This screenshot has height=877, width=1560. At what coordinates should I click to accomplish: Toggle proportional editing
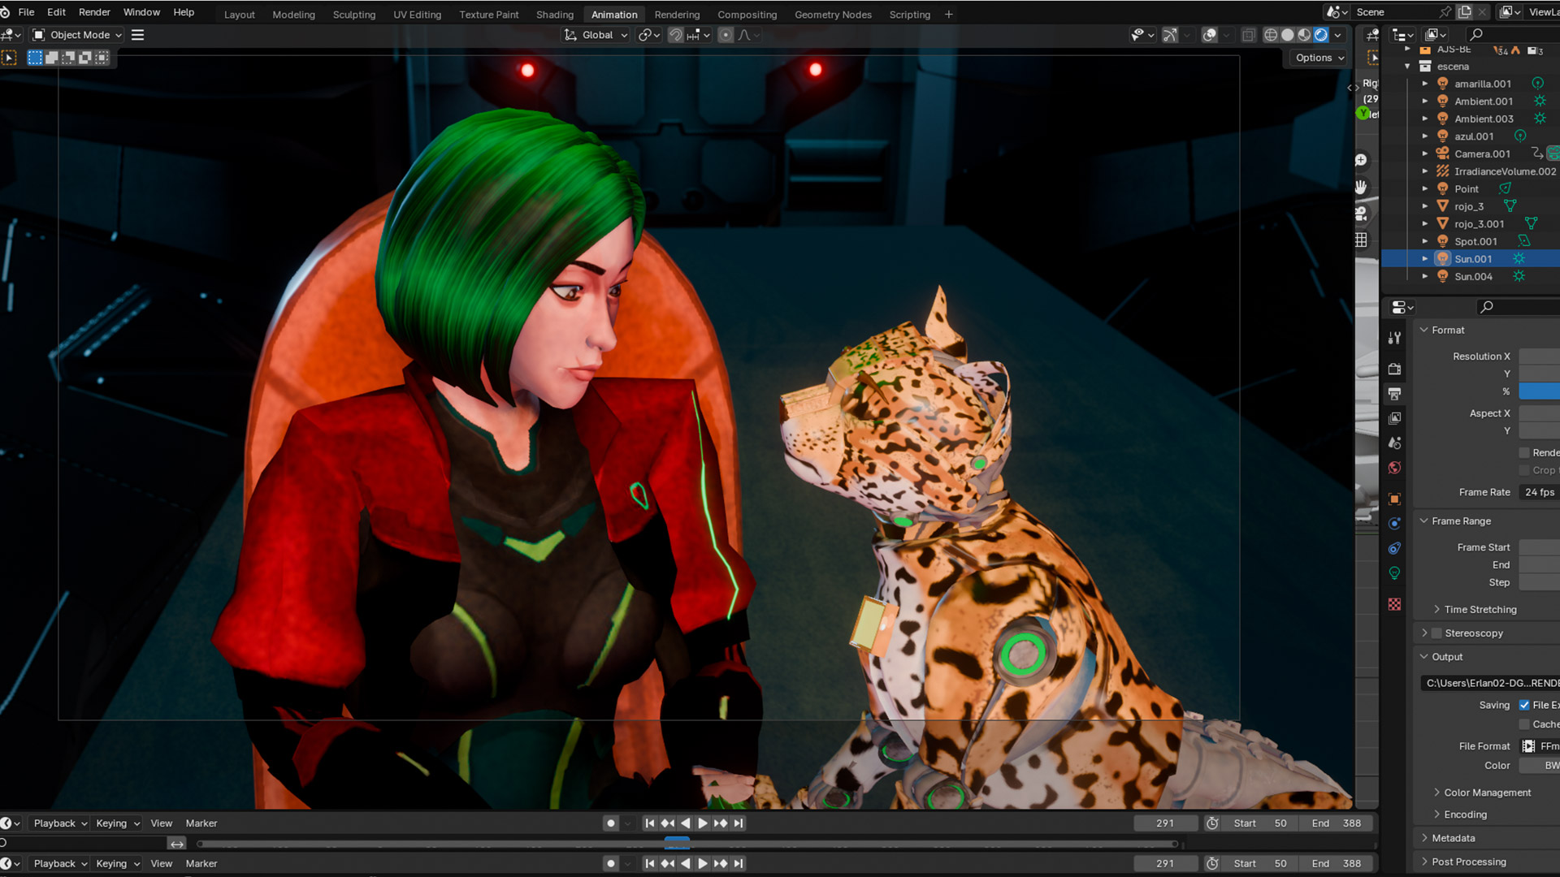coord(726,35)
